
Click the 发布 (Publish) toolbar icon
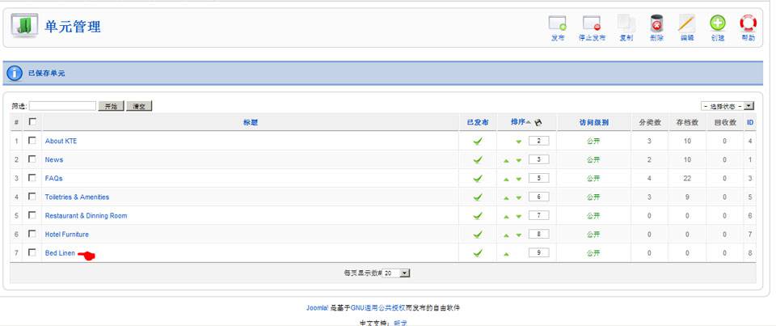point(557,24)
